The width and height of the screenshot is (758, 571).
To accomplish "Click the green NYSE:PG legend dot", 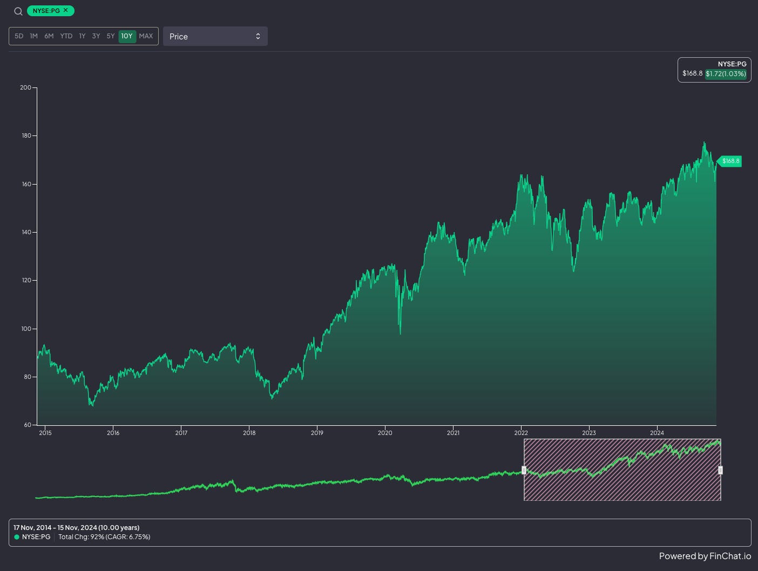I will click(x=17, y=537).
